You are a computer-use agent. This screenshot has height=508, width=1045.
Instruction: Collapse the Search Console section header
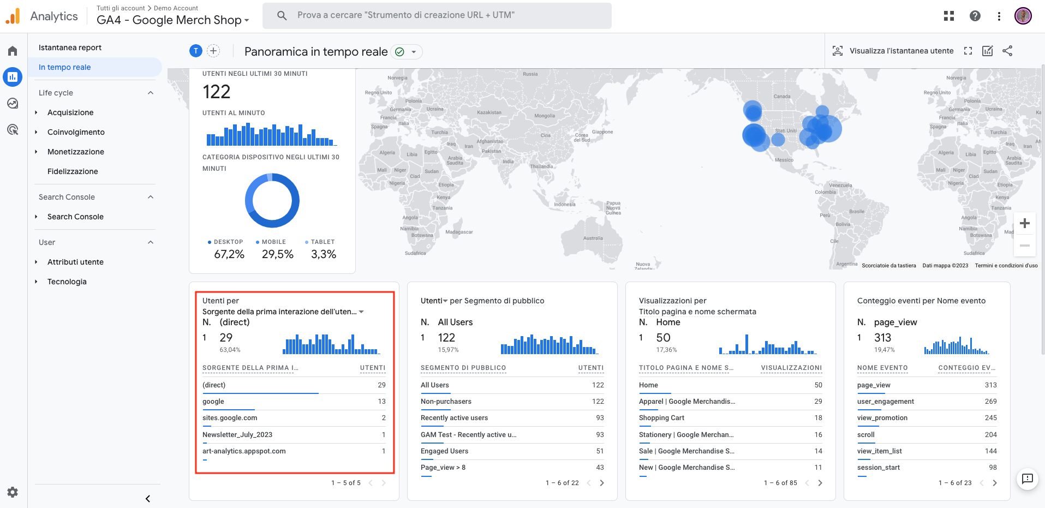point(151,197)
